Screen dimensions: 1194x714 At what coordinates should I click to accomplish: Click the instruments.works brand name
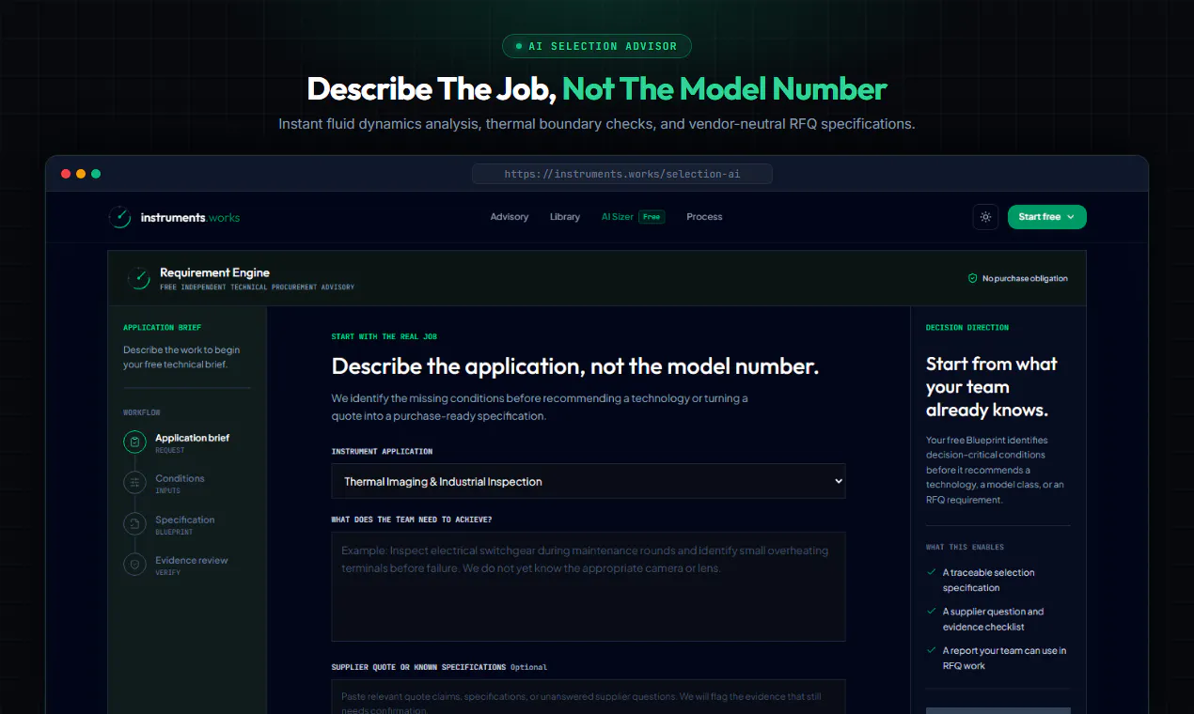point(190,217)
